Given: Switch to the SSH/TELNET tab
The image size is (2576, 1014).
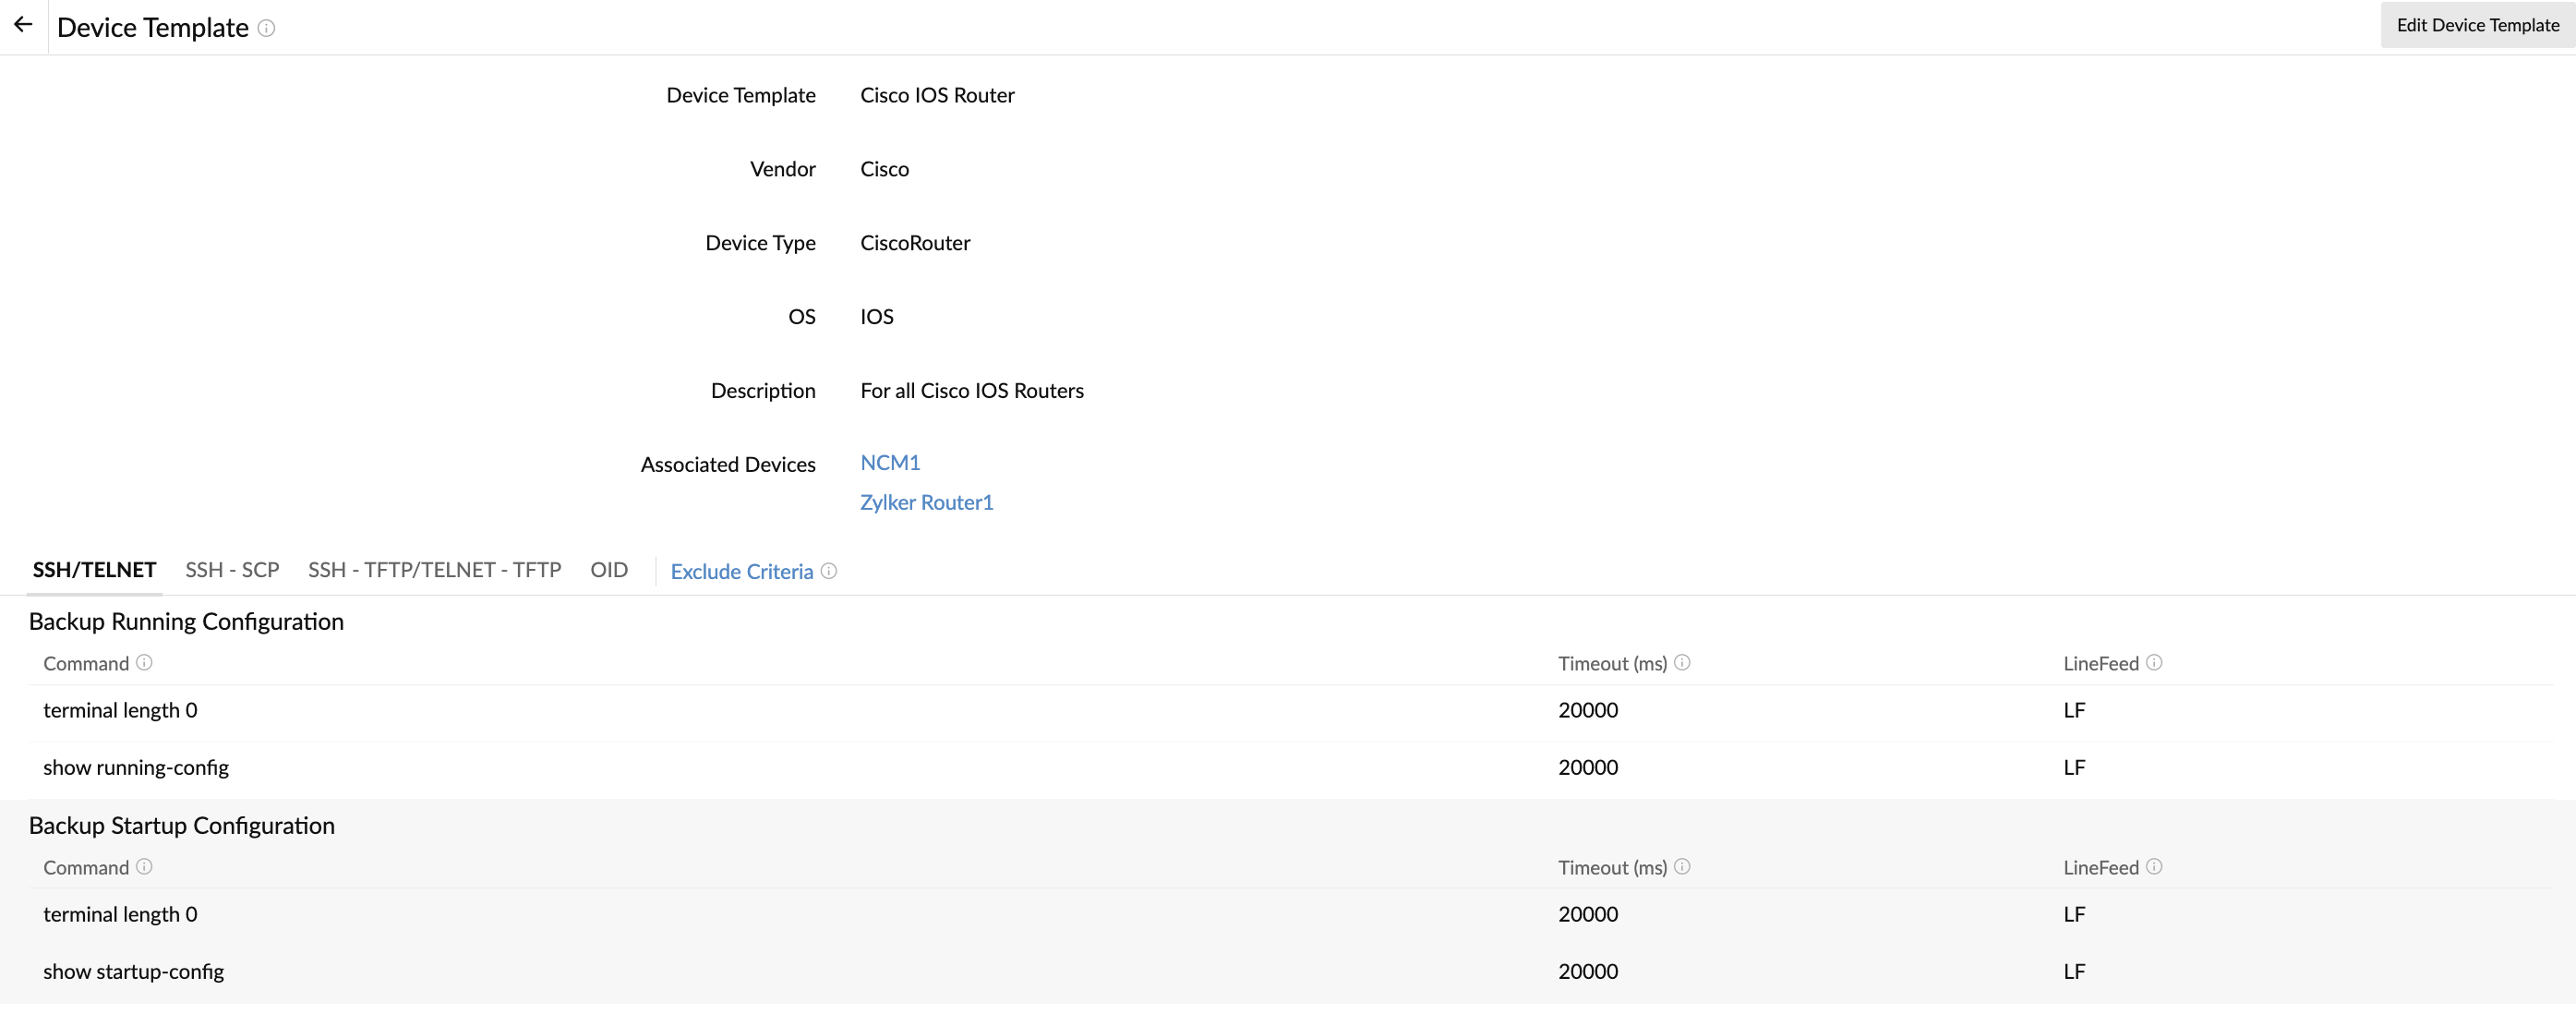Looking at the screenshot, I should click(x=94, y=570).
